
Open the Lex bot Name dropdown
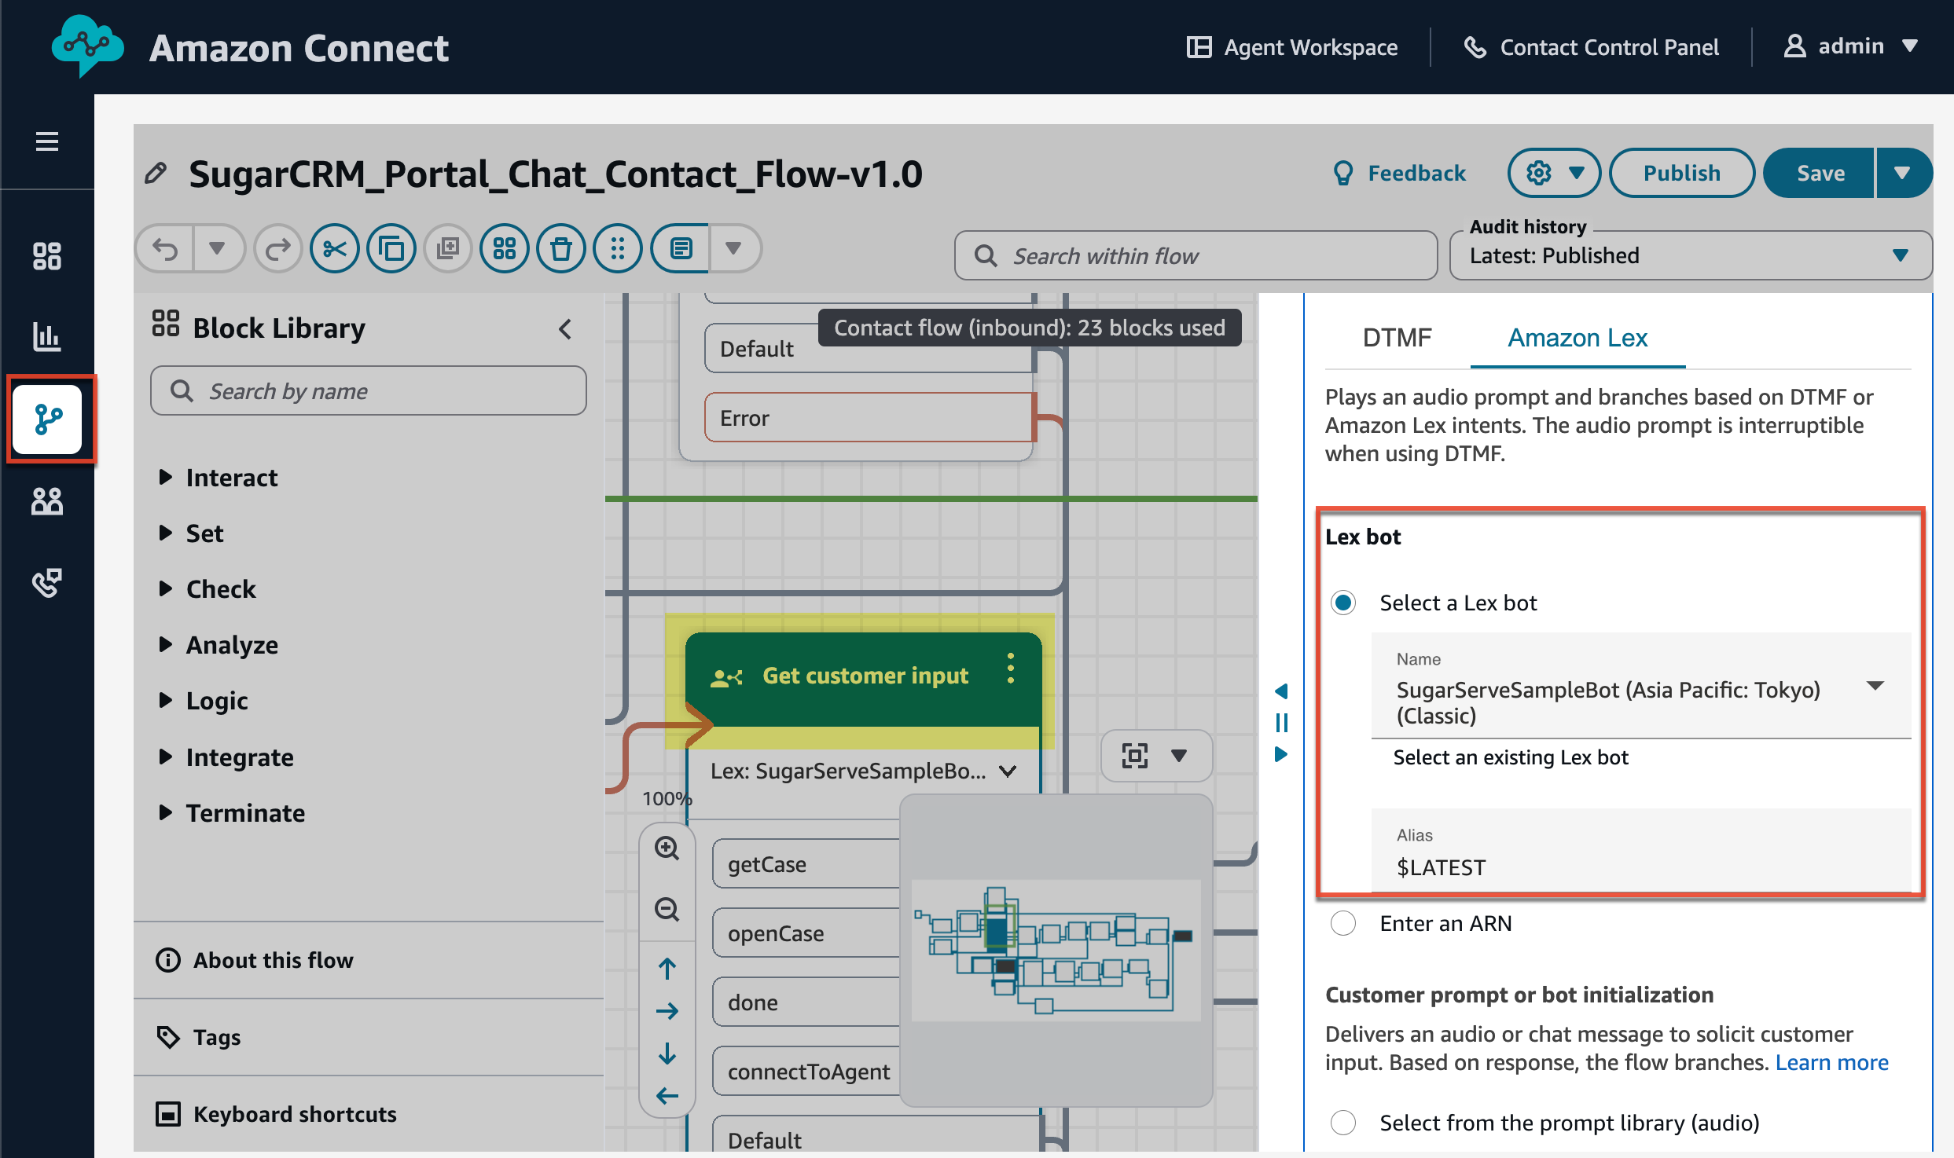tap(1641, 687)
